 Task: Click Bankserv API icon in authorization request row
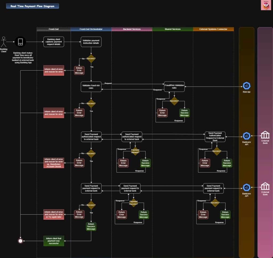tap(246, 136)
